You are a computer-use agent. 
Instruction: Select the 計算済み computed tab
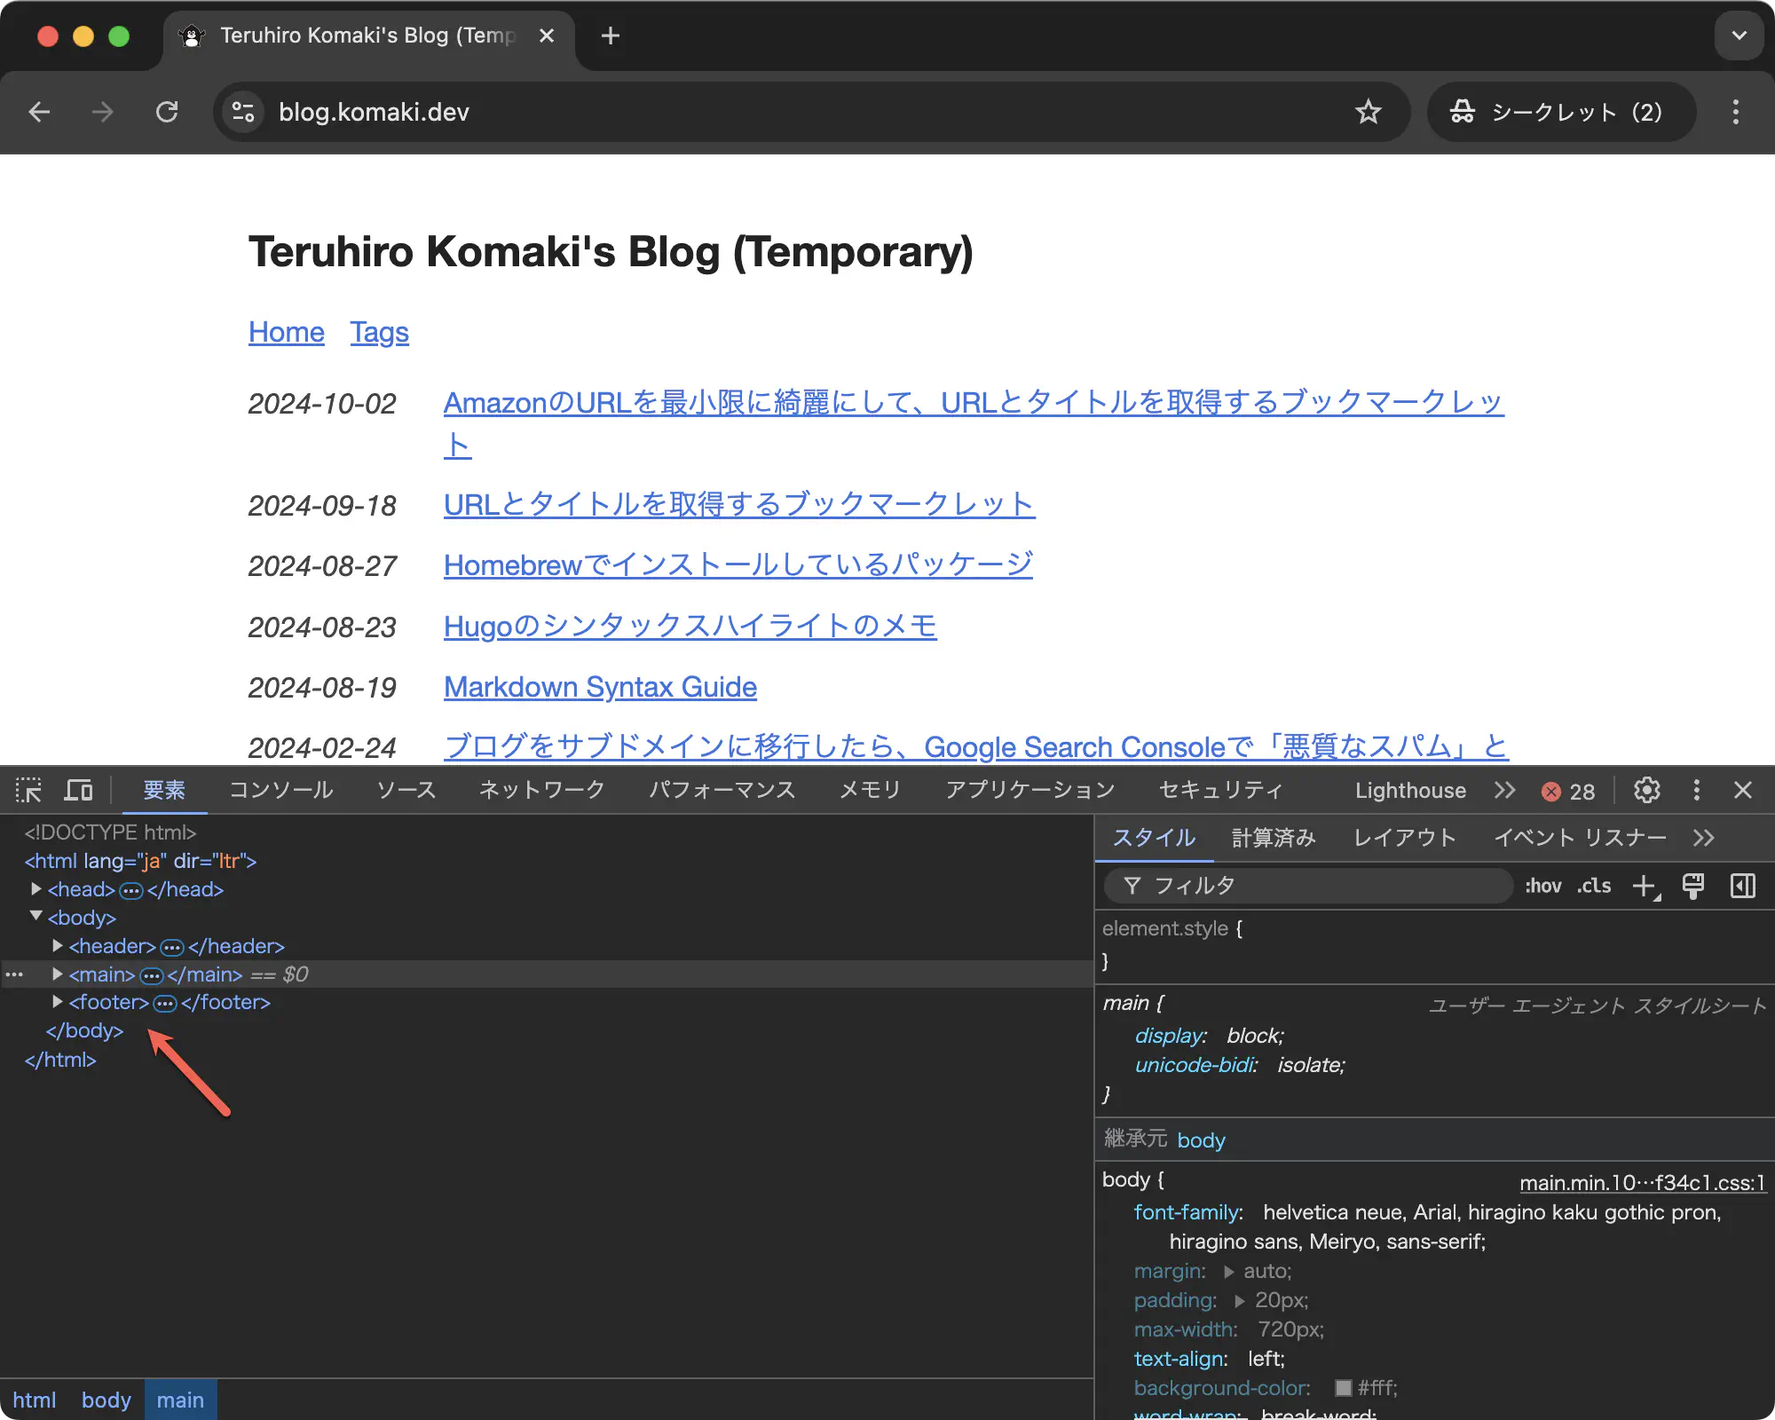click(1274, 838)
